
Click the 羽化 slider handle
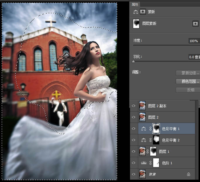point(134,62)
